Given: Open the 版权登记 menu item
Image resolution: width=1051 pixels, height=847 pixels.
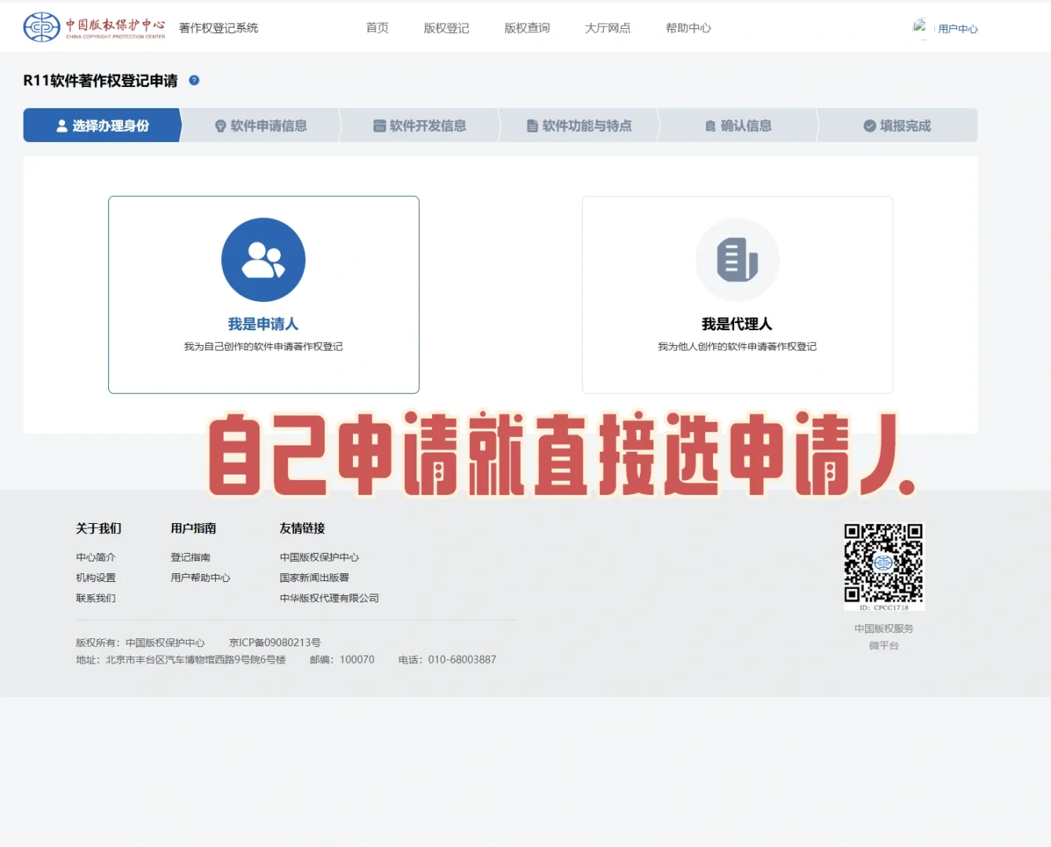Looking at the screenshot, I should pyautogui.click(x=445, y=27).
